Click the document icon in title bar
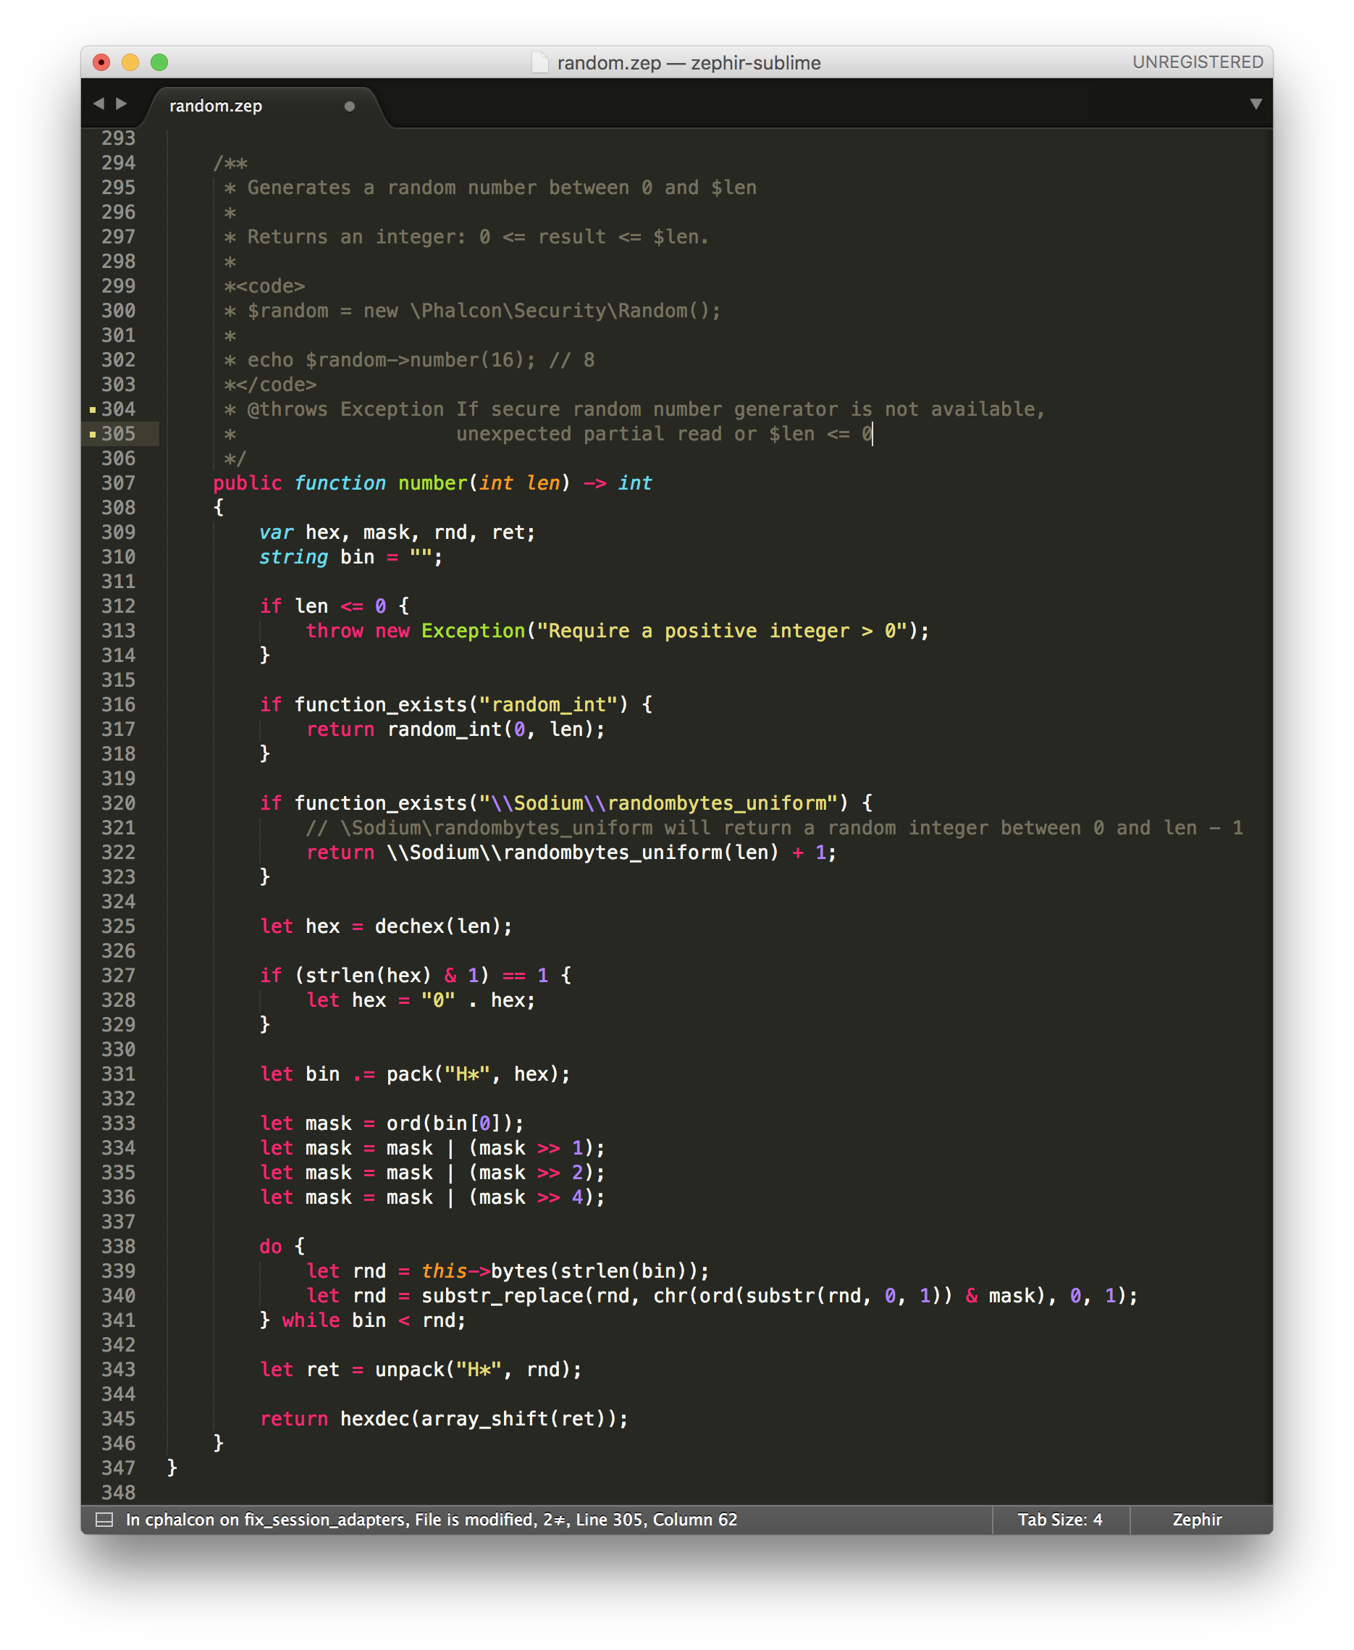Image resolution: width=1354 pixels, height=1650 pixels. pyautogui.click(x=539, y=62)
